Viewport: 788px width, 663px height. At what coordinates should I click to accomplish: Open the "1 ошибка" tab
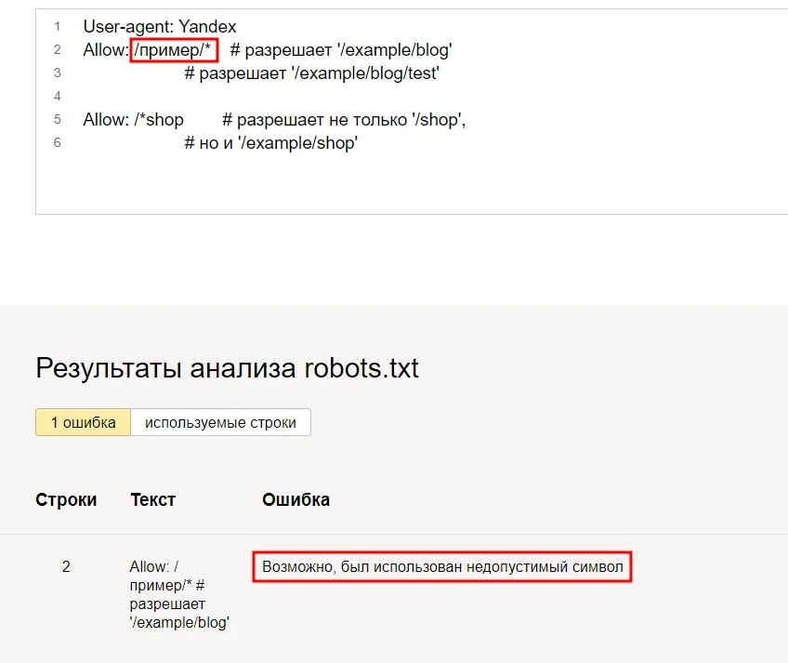tap(84, 422)
